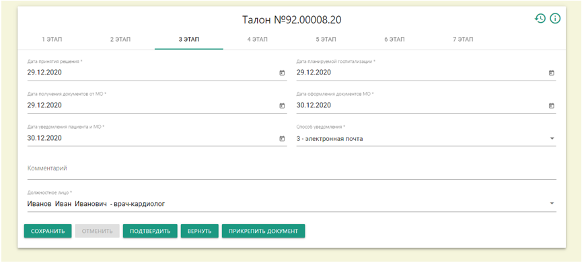Click the title 'Талон №92.00008.20'
The width and height of the screenshot is (584, 263).
pyautogui.click(x=291, y=20)
